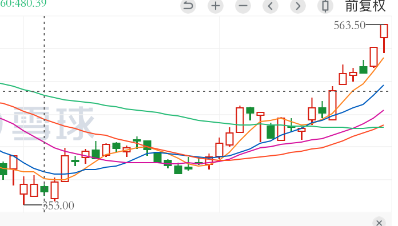Move chart left with the previous arrow

tap(270, 6)
